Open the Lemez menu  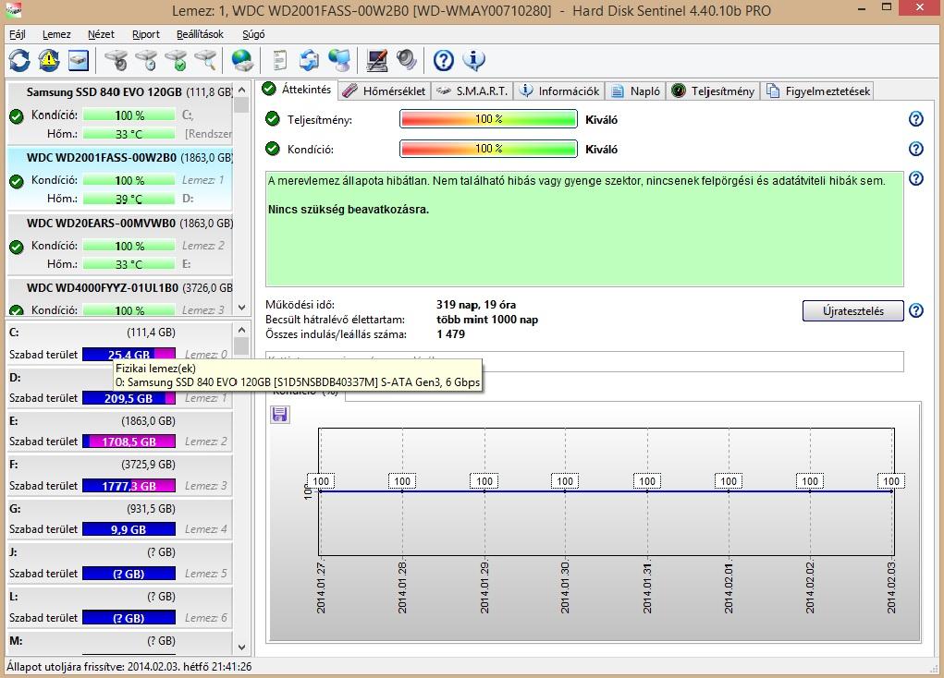click(x=56, y=34)
